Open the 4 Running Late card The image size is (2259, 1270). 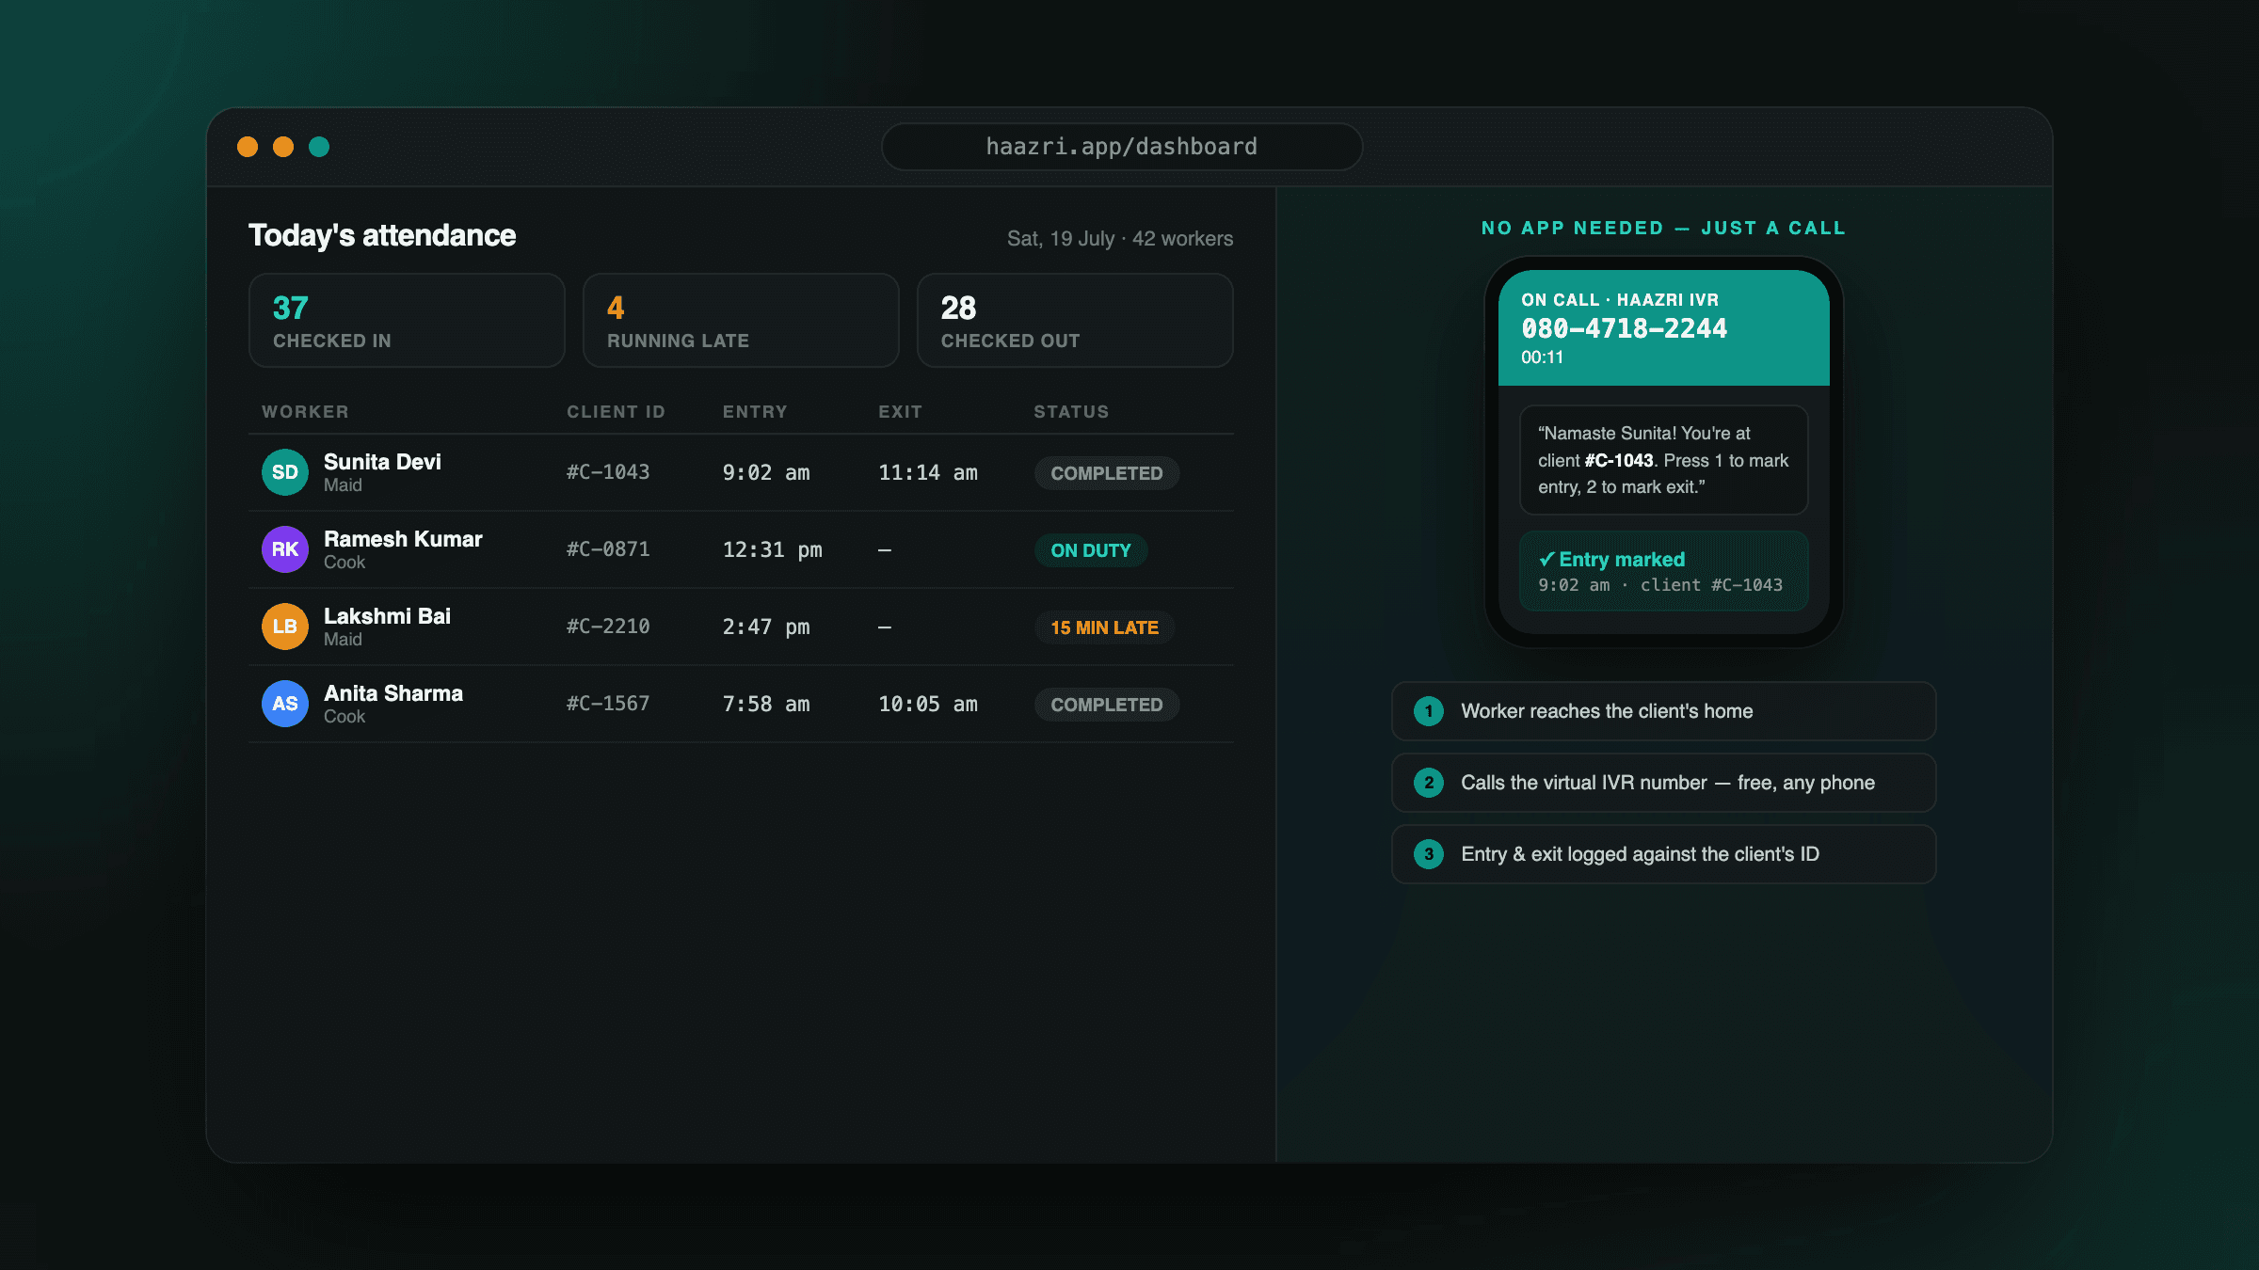(741, 321)
